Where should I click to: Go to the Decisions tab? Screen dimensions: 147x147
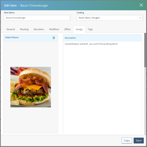(39, 29)
